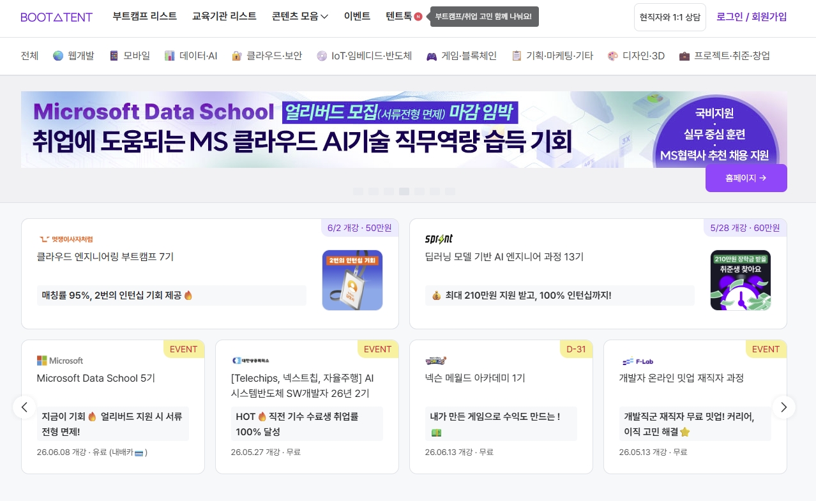
Task: Click the 내가 만든 게임으로 수익도 만드는 text
Action: [x=495, y=424]
